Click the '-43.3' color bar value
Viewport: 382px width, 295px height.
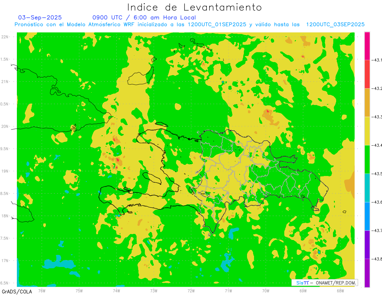377,117
